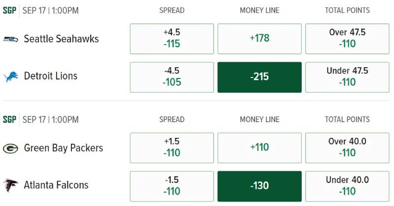The height and width of the screenshot is (206, 394).
Task: Pick Over 47.5 total points
Action: pos(347,39)
